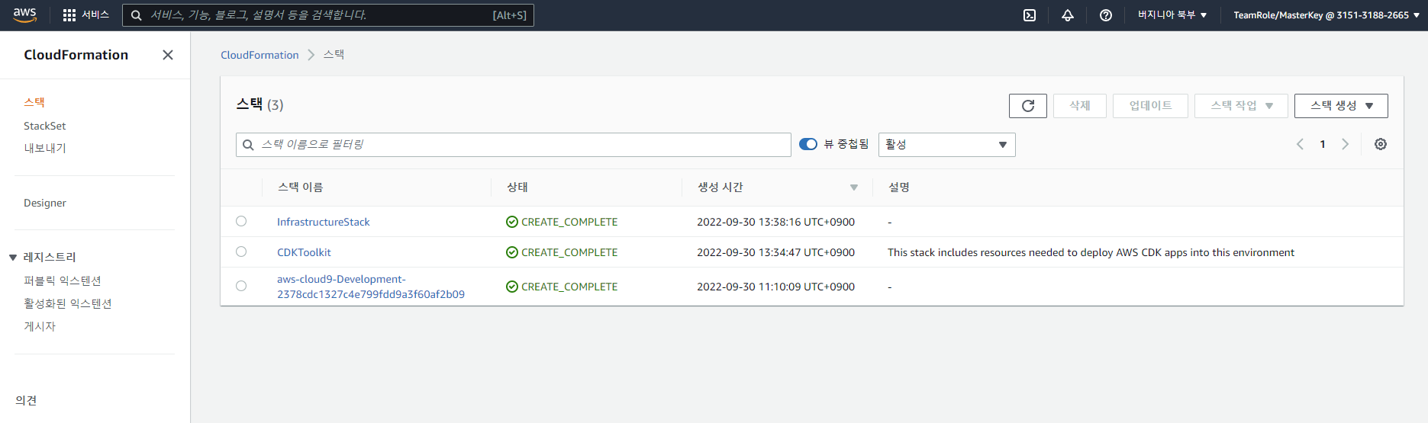This screenshot has width=1428, height=423.
Task: Click the CloudFormation sidebar title
Action: click(x=76, y=55)
